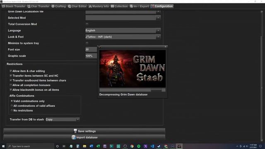Open the taskbar clock and date

(x=253, y=146)
